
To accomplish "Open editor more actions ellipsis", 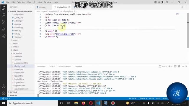I will point(186,7).
